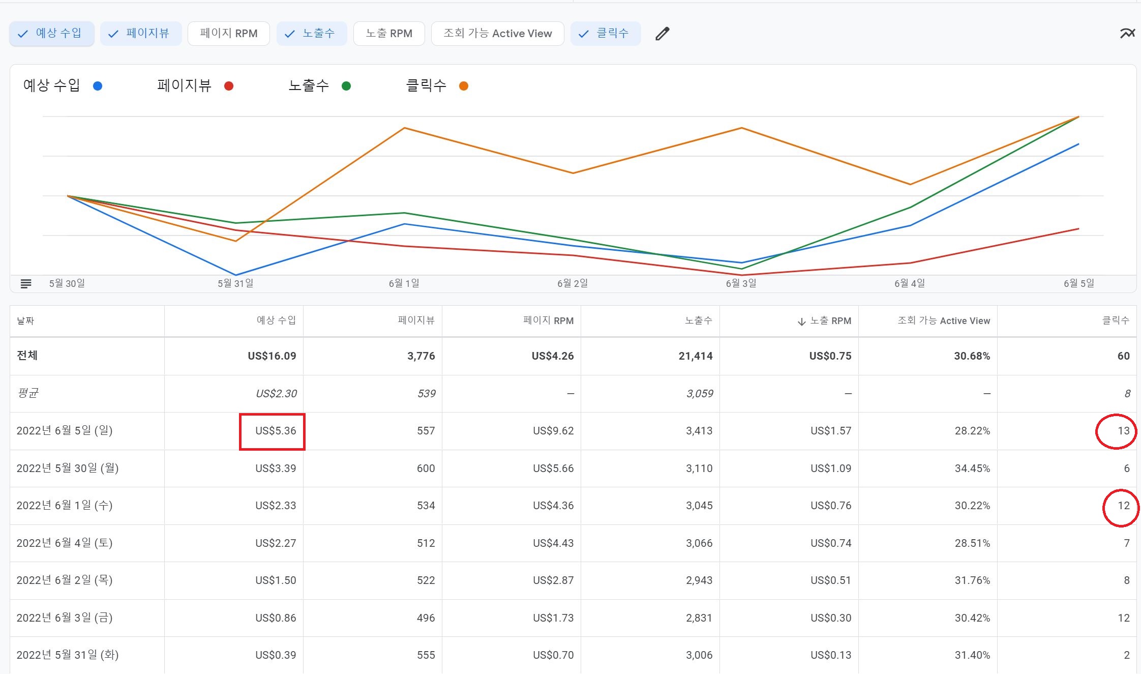Sort table by 예상 수입 column header
The height and width of the screenshot is (674, 1141).
pyautogui.click(x=276, y=320)
